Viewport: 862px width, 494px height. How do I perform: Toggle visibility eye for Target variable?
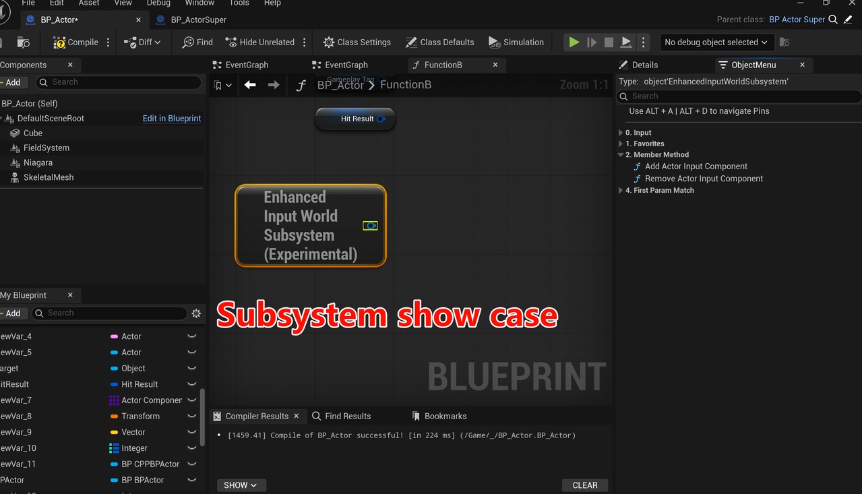pyautogui.click(x=192, y=369)
